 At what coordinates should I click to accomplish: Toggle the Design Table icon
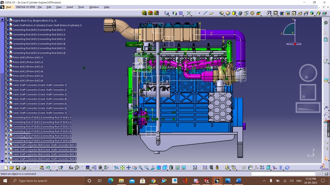[88, 168]
